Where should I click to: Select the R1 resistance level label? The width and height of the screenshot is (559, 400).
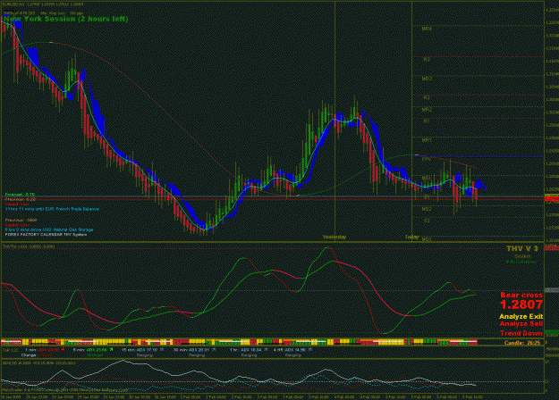pyautogui.click(x=427, y=121)
